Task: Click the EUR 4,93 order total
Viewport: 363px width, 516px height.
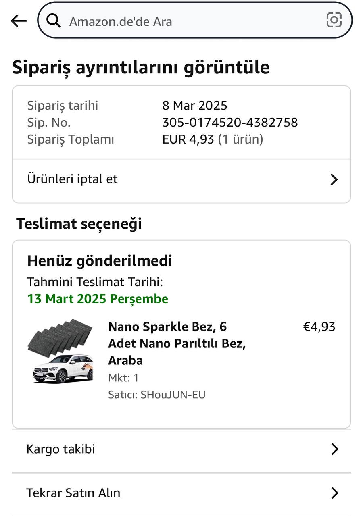Action: (x=188, y=139)
